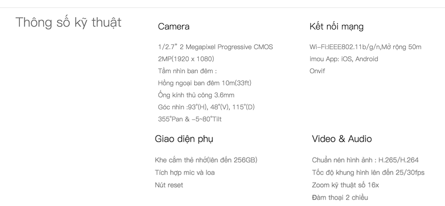
Task: Select the 'Góc nhìn' field of view line
Action: click(x=206, y=107)
